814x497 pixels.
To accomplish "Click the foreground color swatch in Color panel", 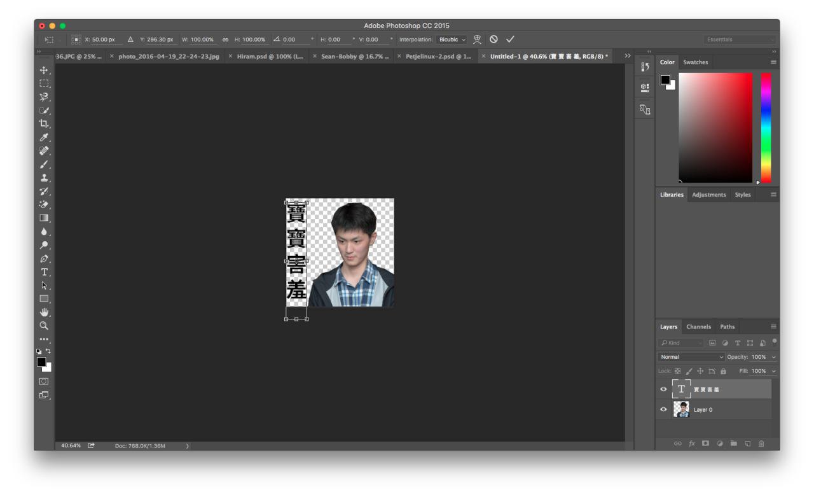I will pos(665,80).
